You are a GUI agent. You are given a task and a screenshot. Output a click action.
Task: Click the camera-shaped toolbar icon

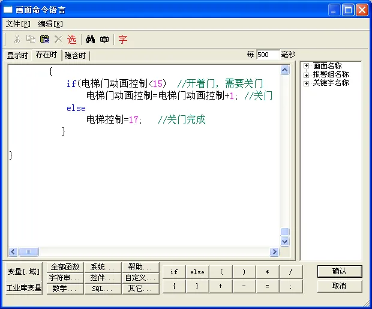pyautogui.click(x=104, y=39)
